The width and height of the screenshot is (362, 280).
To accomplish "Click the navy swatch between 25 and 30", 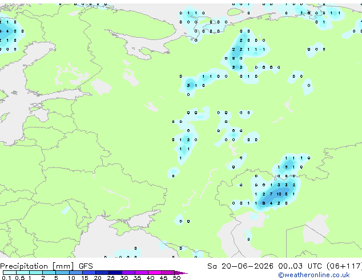I will [x=115, y=273].
